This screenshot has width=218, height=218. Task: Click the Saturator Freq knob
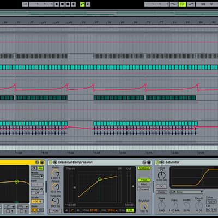174,205
